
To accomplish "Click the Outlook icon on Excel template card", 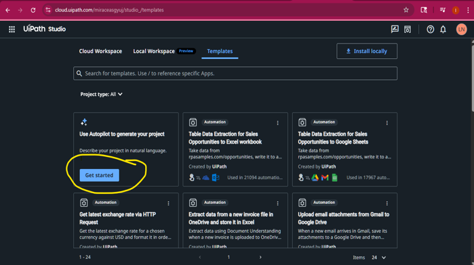I will (x=216, y=177).
